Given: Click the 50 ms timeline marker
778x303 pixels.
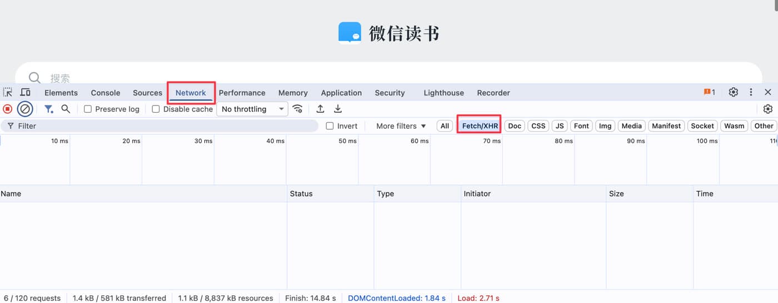Looking at the screenshot, I should pos(347,141).
